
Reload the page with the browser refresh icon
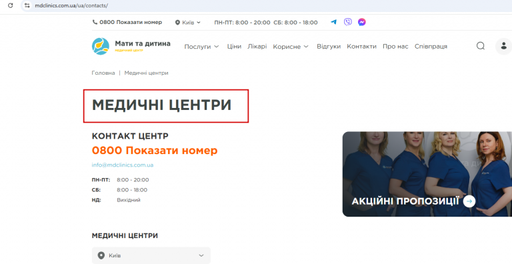click(11, 5)
